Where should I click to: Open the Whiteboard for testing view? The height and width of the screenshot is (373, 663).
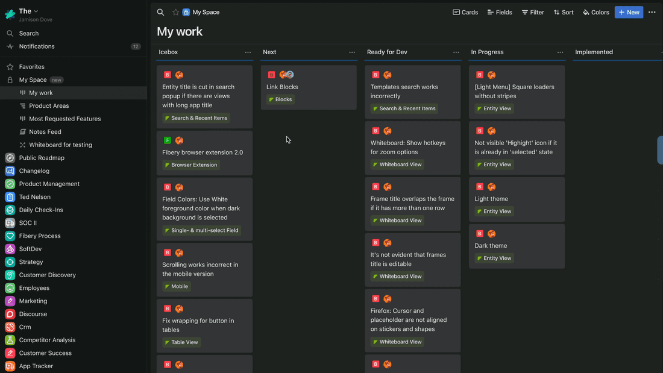pos(60,145)
